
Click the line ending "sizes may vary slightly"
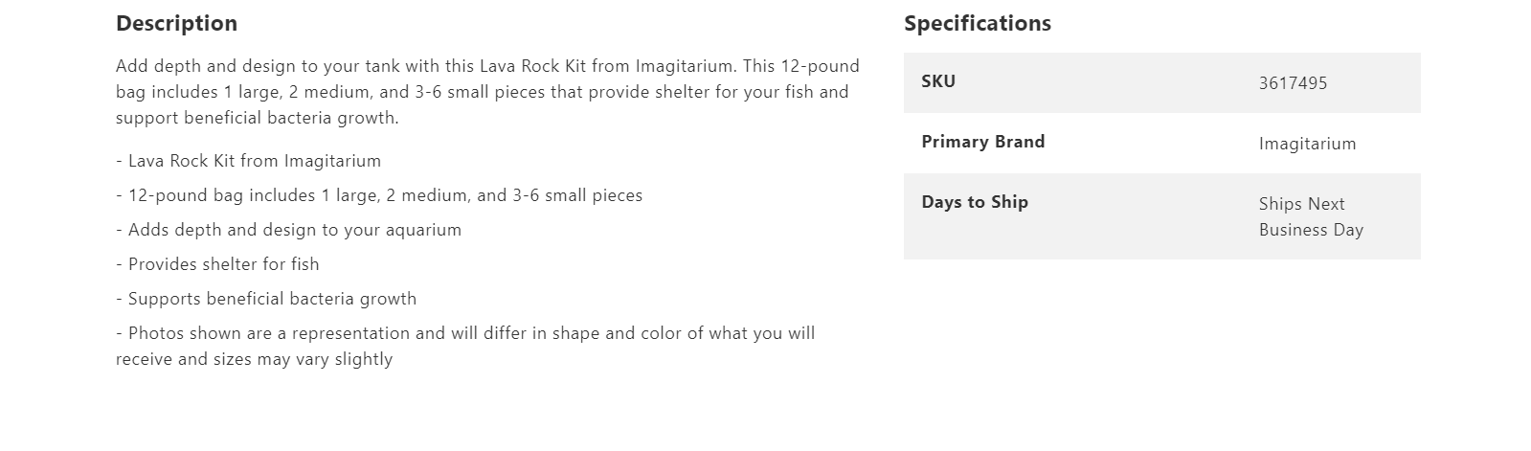pyautogui.click(x=254, y=359)
